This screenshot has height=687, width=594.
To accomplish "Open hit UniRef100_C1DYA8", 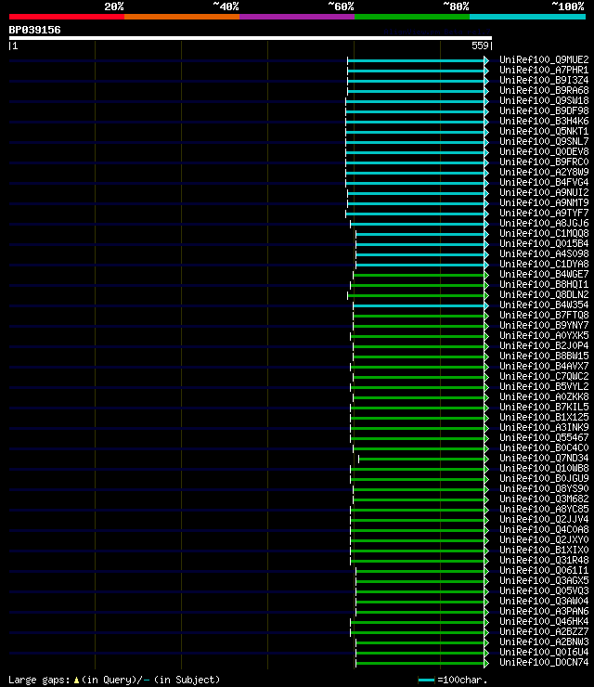I will tap(544, 264).
